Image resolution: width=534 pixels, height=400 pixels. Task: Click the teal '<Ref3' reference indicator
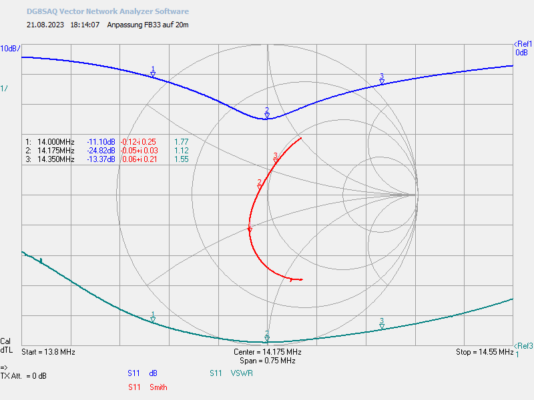point(523,346)
